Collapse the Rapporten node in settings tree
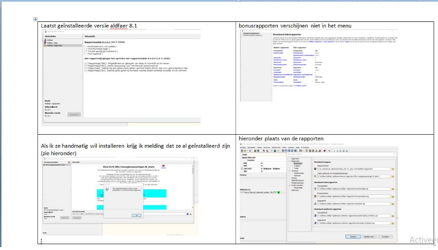The height and width of the screenshot is (250, 438). click(291, 161)
